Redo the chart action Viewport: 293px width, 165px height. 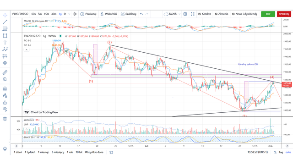click(x=147, y=14)
